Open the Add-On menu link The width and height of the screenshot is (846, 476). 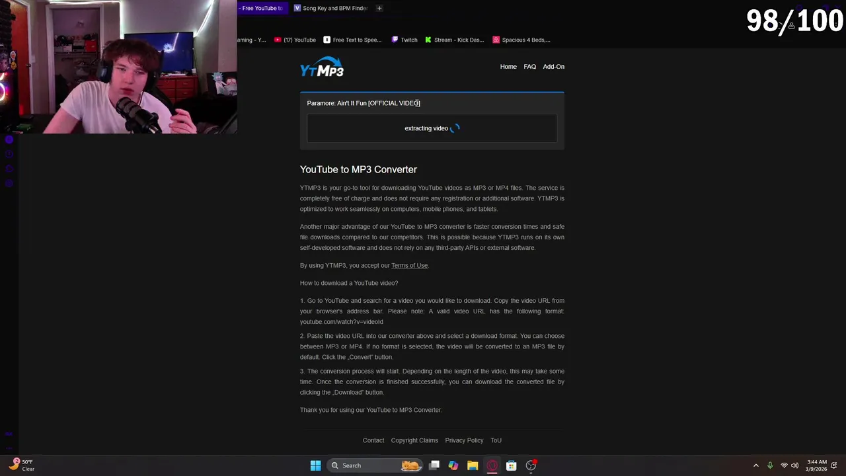554,67
